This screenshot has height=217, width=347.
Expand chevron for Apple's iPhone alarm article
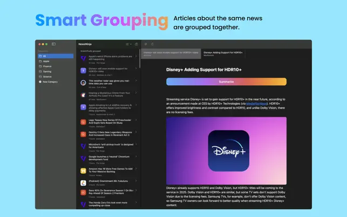(x=136, y=56)
